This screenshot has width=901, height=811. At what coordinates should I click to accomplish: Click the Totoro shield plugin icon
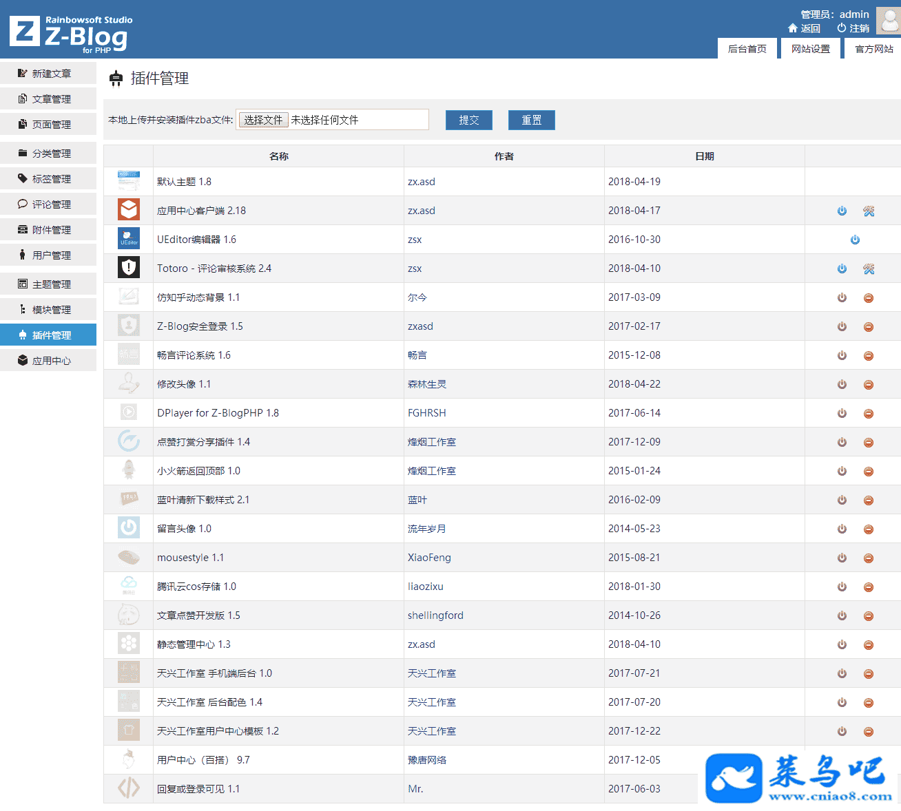[x=129, y=268]
